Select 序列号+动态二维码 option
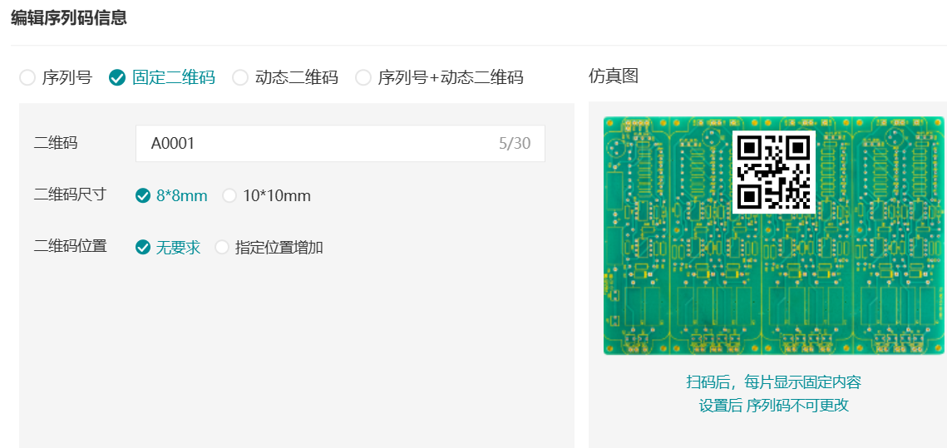947x448 pixels. coord(363,78)
